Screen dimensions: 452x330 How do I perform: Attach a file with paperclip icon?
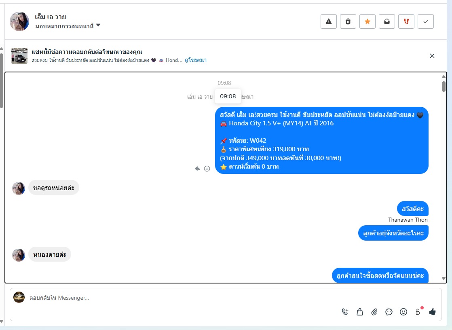374,312
